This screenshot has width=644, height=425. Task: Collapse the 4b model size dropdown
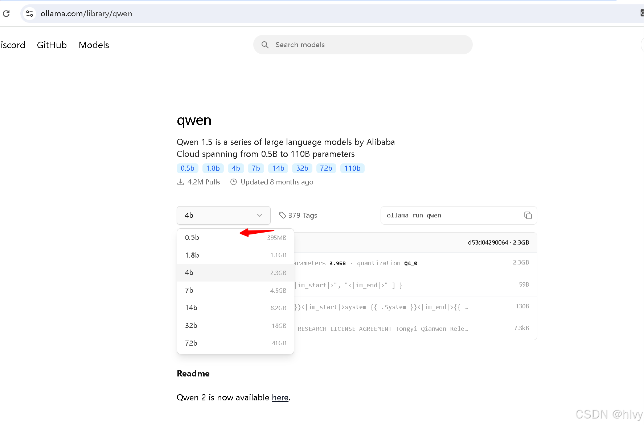223,215
